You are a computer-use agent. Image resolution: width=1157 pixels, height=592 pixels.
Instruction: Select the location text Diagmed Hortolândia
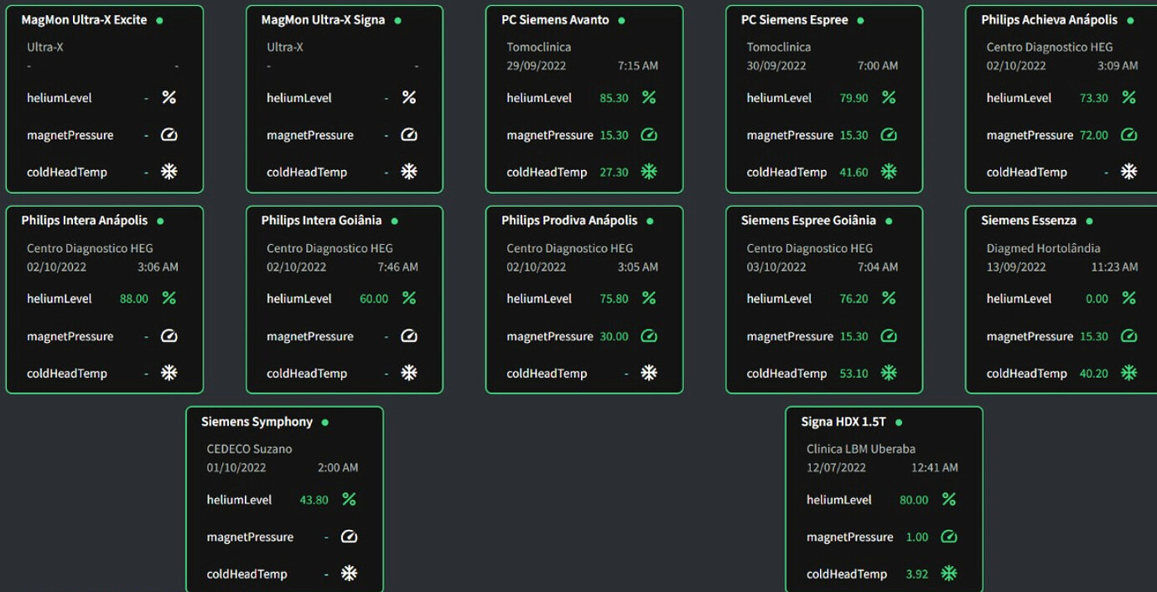[1044, 248]
